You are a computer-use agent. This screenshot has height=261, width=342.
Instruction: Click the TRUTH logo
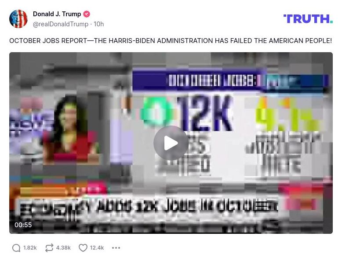(308, 19)
